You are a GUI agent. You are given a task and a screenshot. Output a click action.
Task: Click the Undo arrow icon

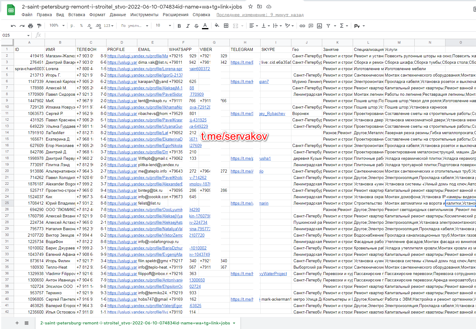tap(13, 26)
